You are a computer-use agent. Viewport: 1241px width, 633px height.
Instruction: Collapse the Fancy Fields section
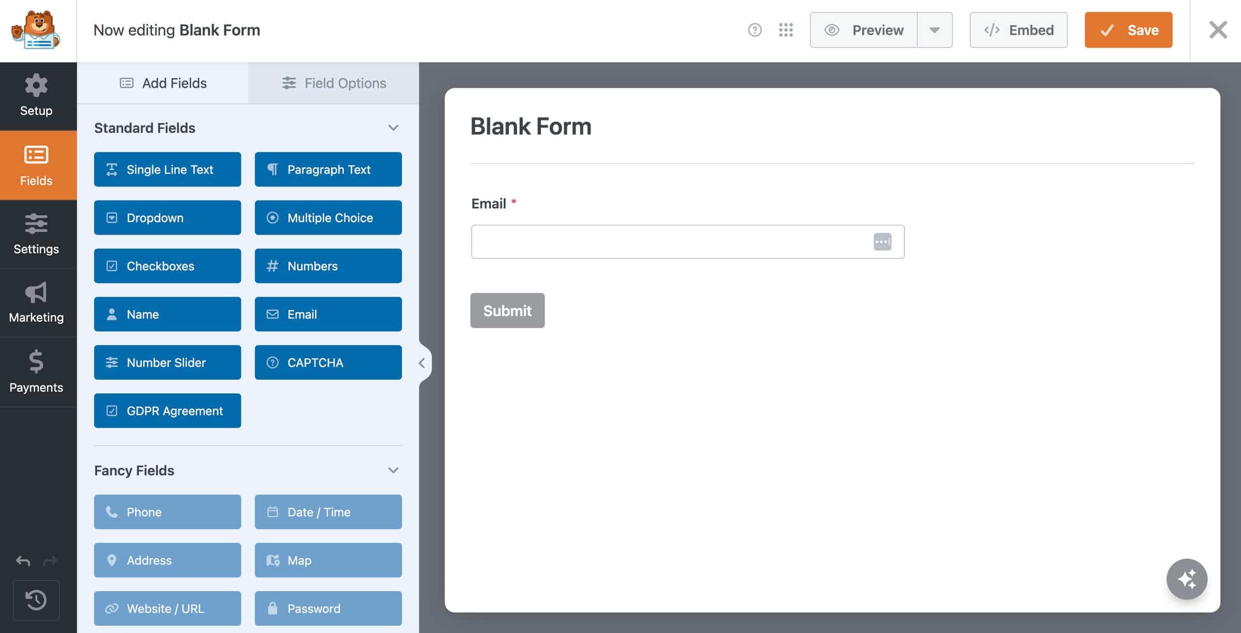393,470
